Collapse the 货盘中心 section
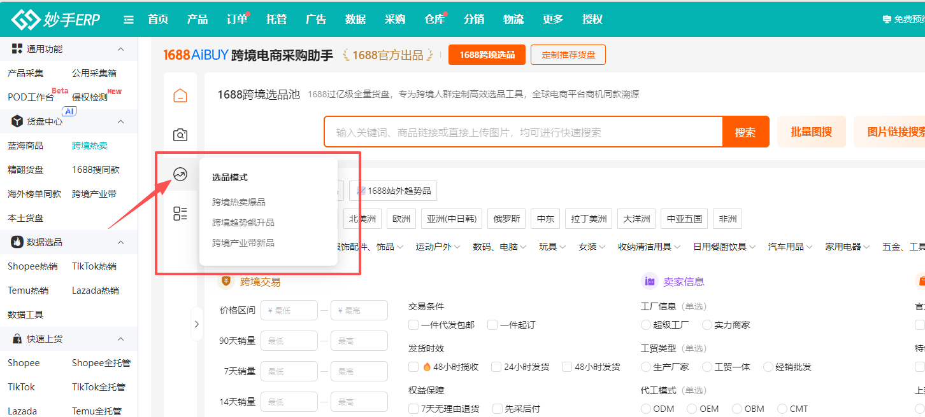The image size is (925, 417). tap(120, 121)
